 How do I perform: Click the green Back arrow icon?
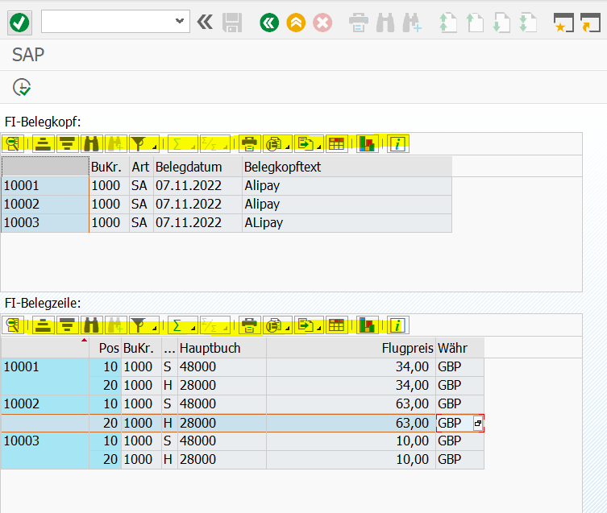click(269, 23)
